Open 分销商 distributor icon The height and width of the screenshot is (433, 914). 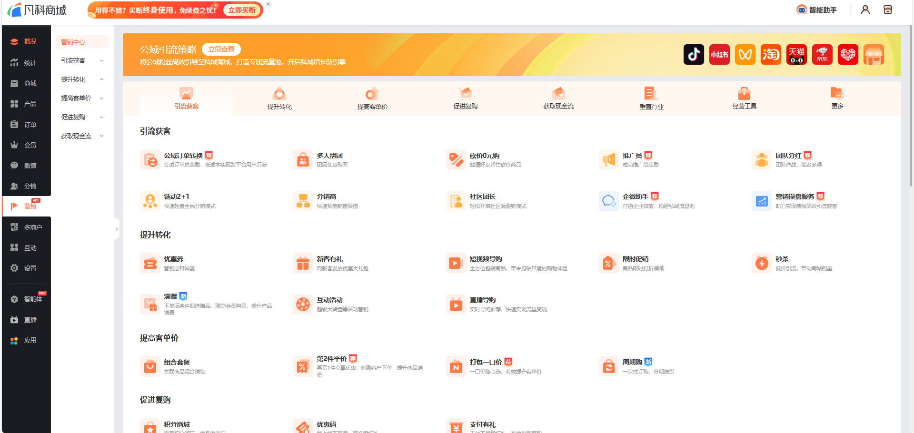tap(303, 201)
